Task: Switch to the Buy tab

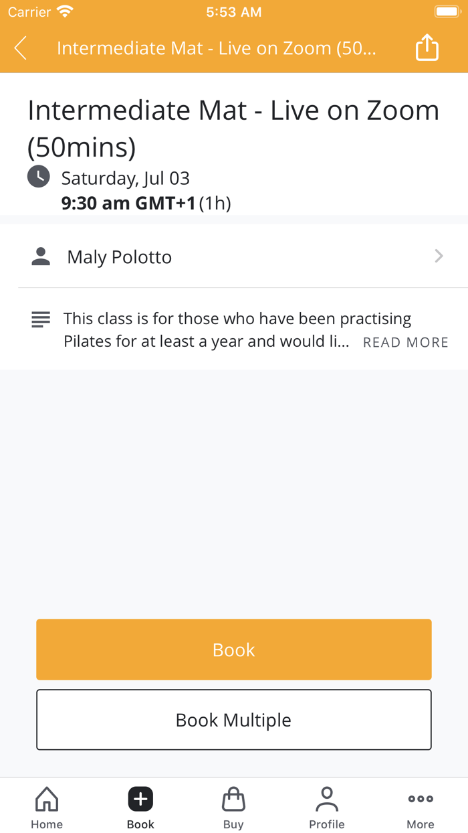Action: click(x=233, y=807)
